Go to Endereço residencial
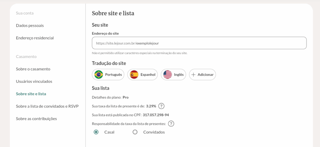The height and width of the screenshot is (147, 320). (35, 38)
